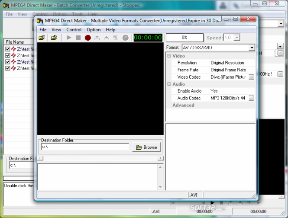
Task: Click second open-folder toolbar icon
Action: pyautogui.click(x=54, y=38)
